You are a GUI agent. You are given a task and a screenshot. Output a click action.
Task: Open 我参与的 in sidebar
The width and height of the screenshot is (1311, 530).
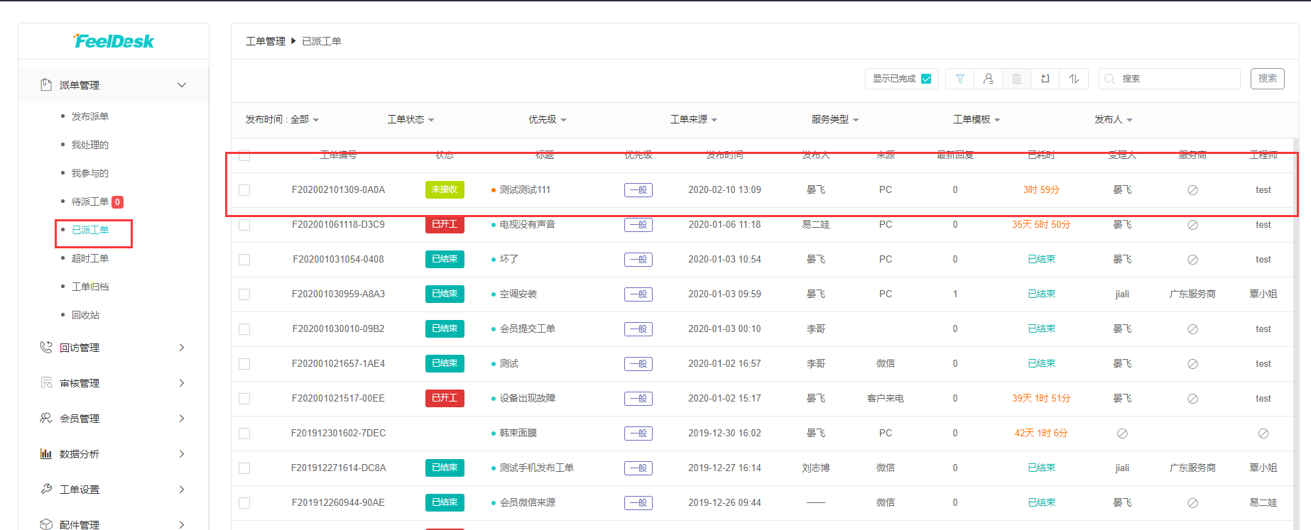(x=90, y=173)
